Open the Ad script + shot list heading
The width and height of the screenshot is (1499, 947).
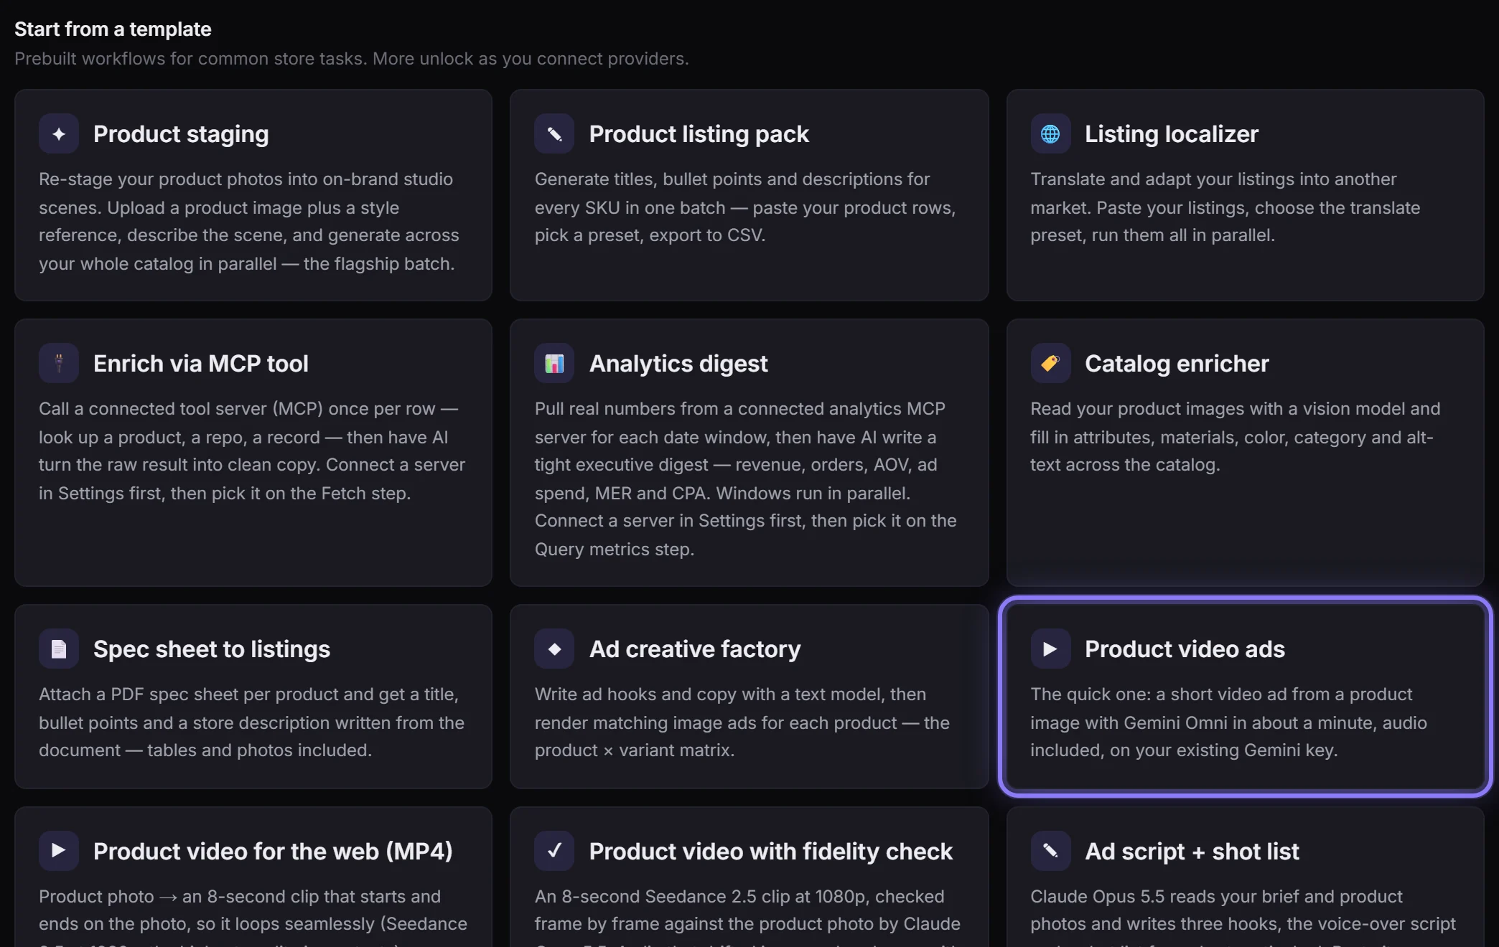tap(1192, 852)
